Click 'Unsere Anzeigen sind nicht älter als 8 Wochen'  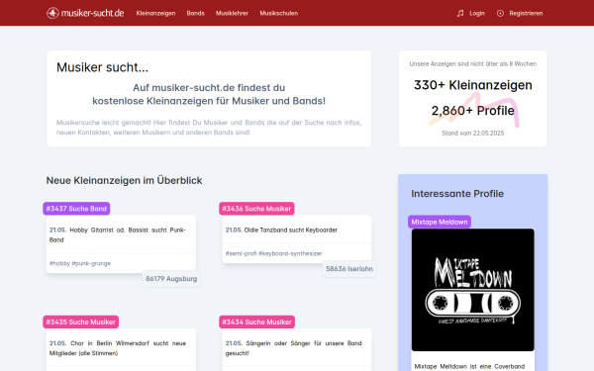click(x=473, y=64)
